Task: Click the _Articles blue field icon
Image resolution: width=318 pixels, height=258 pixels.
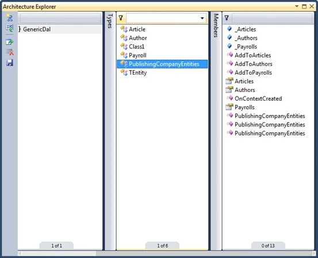Action: coord(229,29)
